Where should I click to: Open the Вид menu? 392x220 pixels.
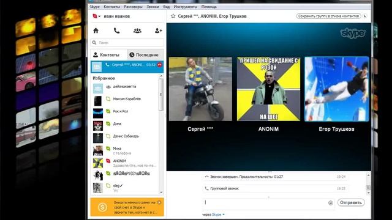(167, 7)
